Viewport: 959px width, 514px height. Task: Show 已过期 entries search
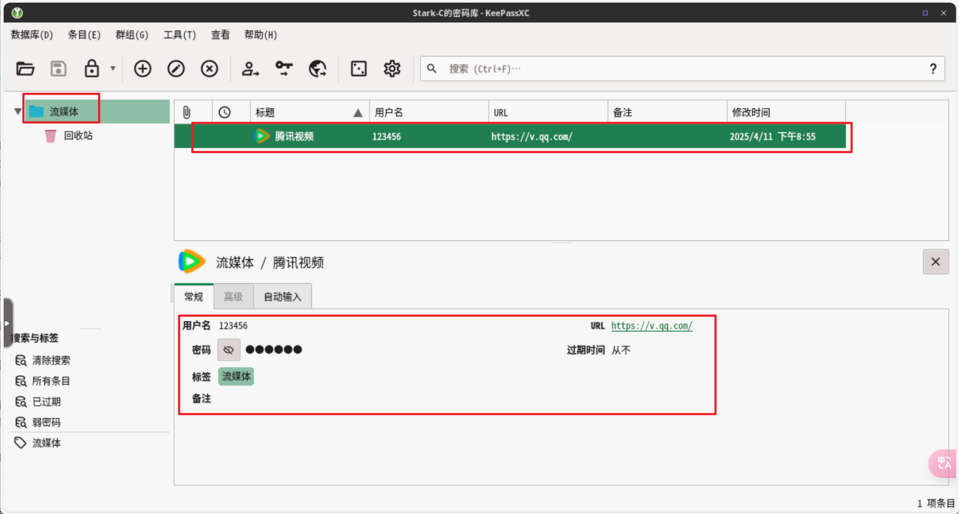coord(47,402)
